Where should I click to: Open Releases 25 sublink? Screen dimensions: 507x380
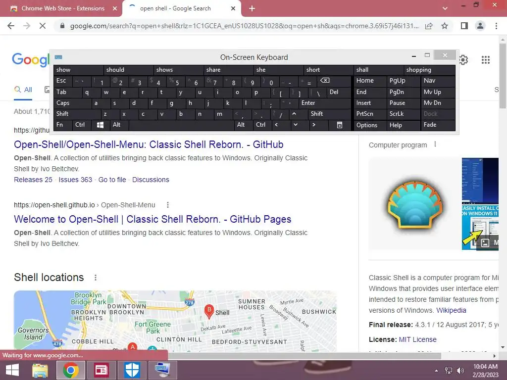coord(33,180)
